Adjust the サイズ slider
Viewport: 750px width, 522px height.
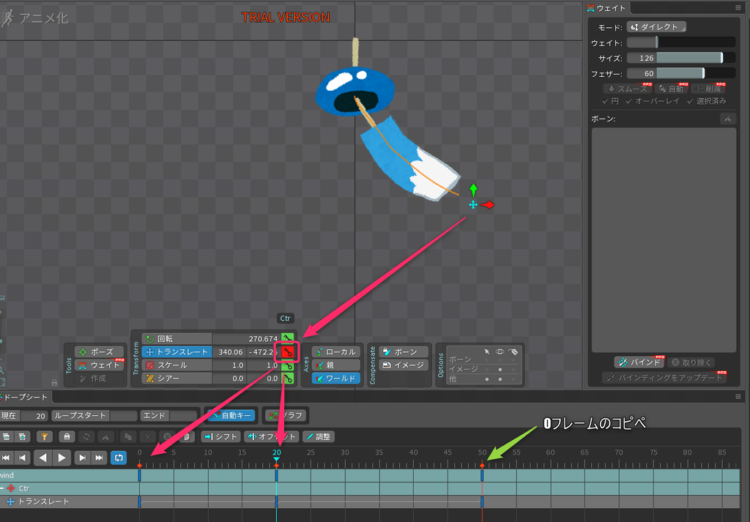[x=680, y=59]
